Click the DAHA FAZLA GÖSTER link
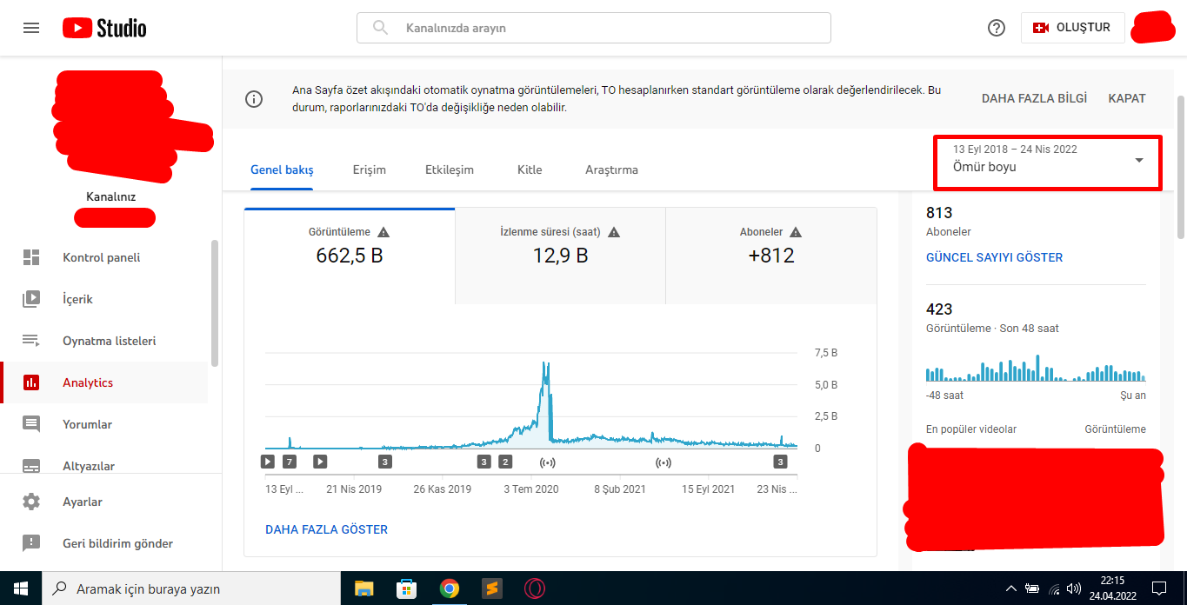Image resolution: width=1187 pixels, height=605 pixels. coord(327,529)
